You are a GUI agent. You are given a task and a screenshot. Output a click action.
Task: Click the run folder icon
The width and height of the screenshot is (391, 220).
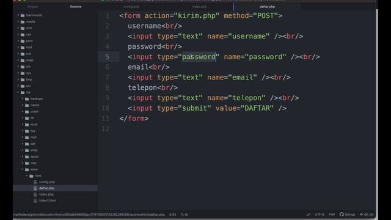[23, 54]
